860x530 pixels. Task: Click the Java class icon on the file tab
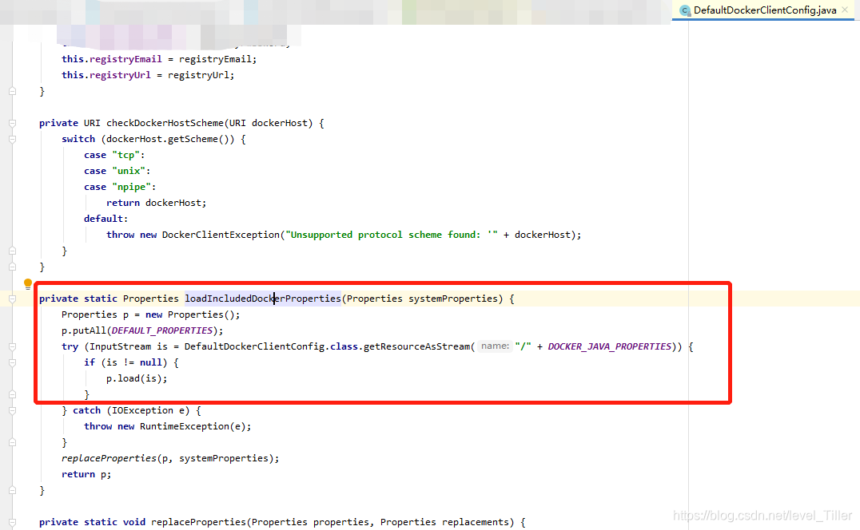point(685,10)
